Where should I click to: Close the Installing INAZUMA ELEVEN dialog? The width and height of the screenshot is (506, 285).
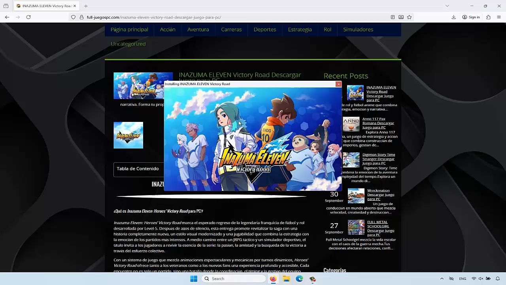[338, 84]
